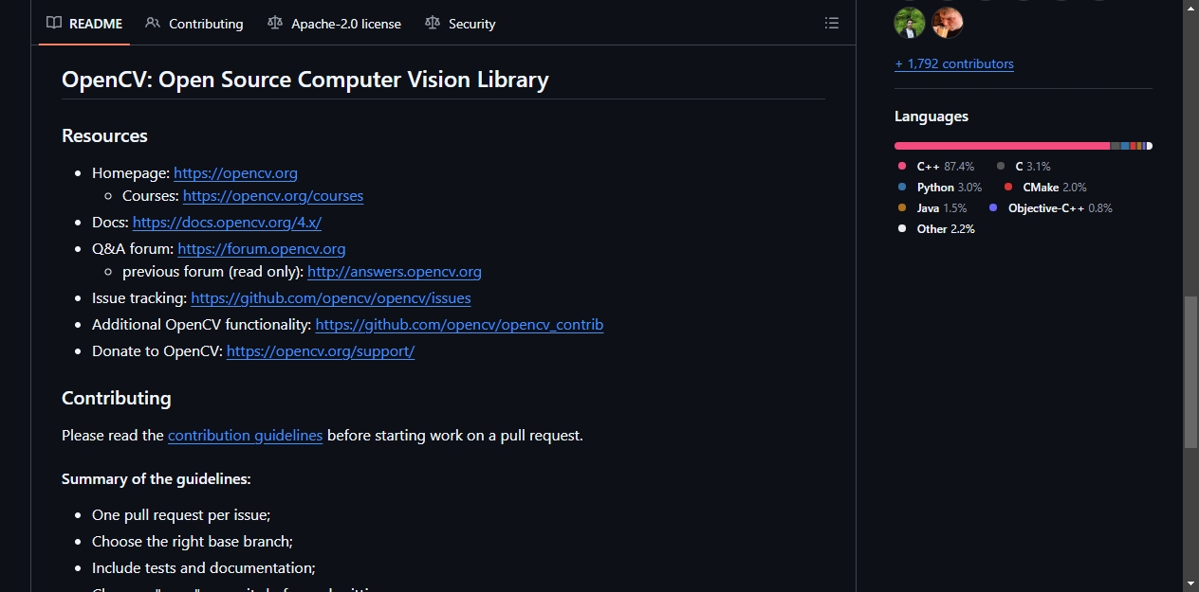
Task: Click the blue dot beside Python
Action: (902, 188)
